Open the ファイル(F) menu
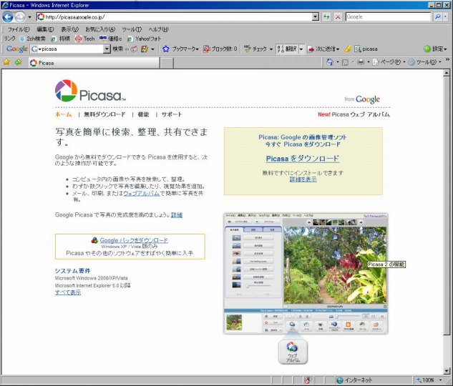The width and height of the screenshot is (453, 386). [x=18, y=29]
